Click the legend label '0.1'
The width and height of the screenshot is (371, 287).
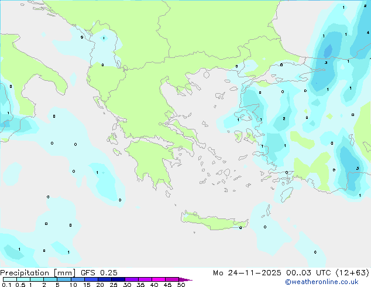[6, 285]
